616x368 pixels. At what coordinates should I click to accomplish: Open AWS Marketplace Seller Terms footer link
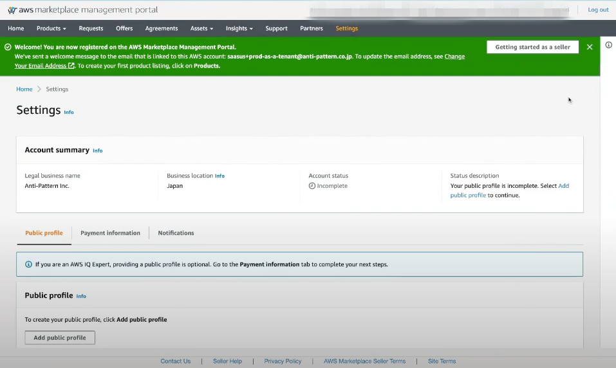tap(364, 361)
